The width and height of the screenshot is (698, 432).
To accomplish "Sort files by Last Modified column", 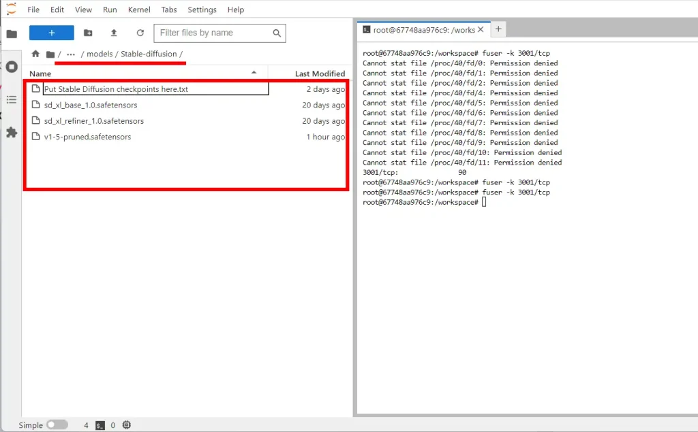I will coord(320,73).
